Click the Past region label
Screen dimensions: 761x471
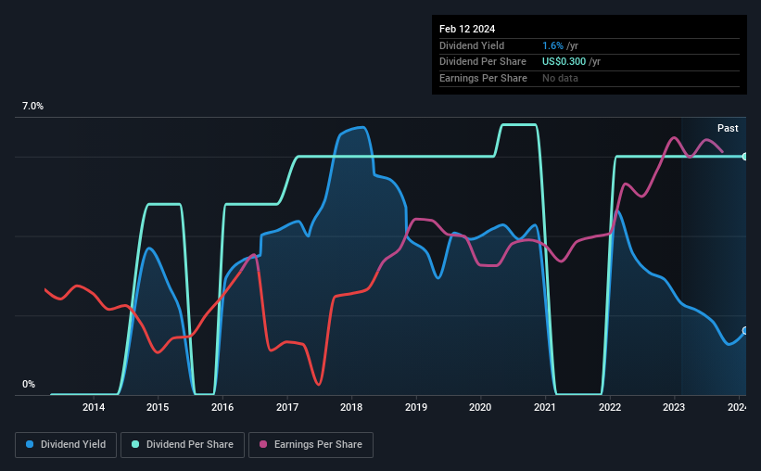click(728, 128)
